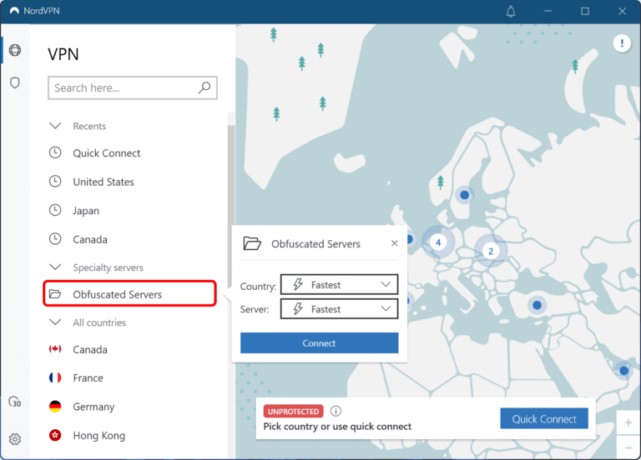Click the search magnifier icon
641x460 pixels.
click(204, 87)
